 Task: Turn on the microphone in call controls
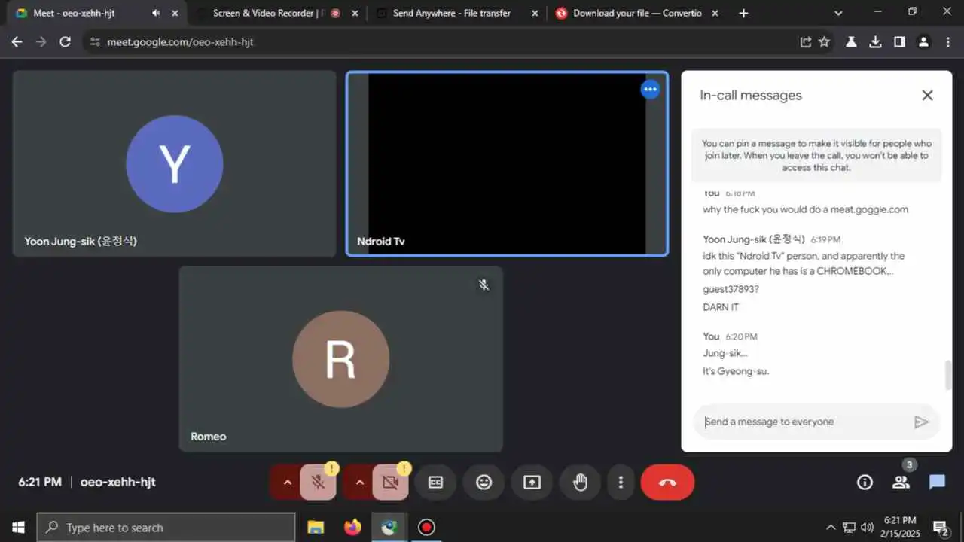318,483
